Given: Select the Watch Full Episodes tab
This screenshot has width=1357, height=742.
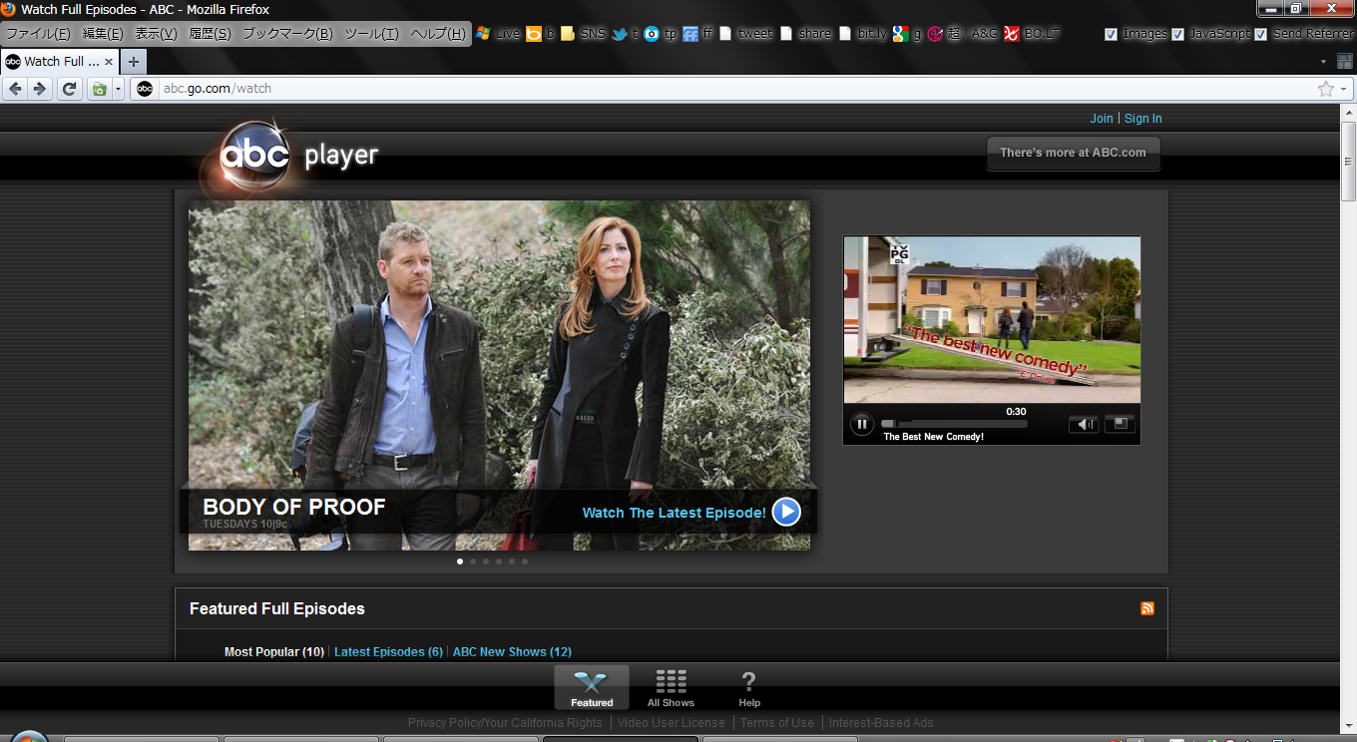Looking at the screenshot, I should [60, 61].
